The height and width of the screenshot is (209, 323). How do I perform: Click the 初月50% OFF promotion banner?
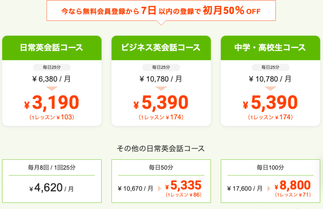(x=161, y=11)
